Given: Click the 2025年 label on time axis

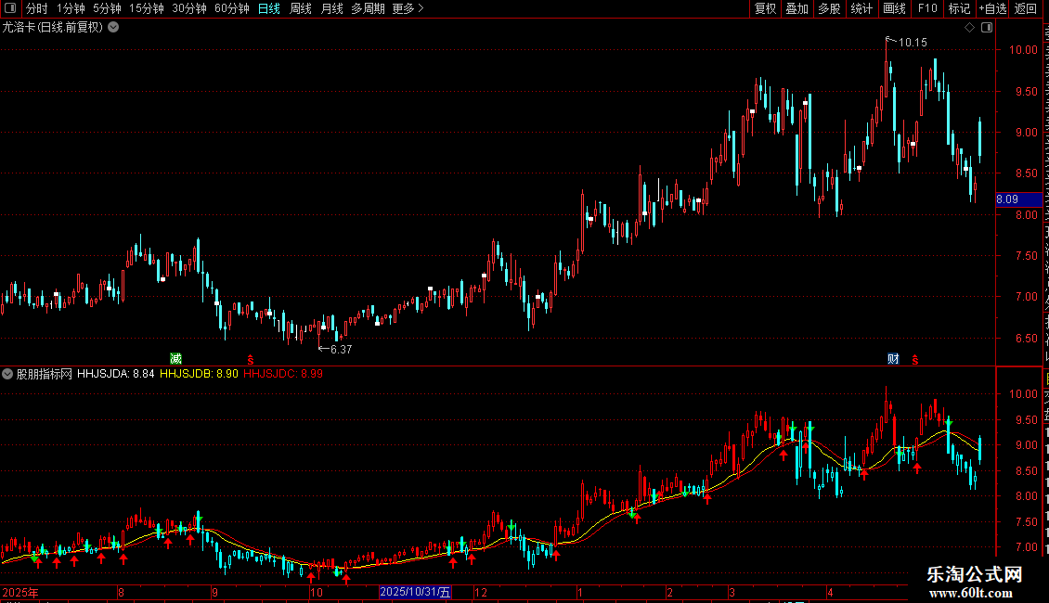Looking at the screenshot, I should click(x=20, y=592).
